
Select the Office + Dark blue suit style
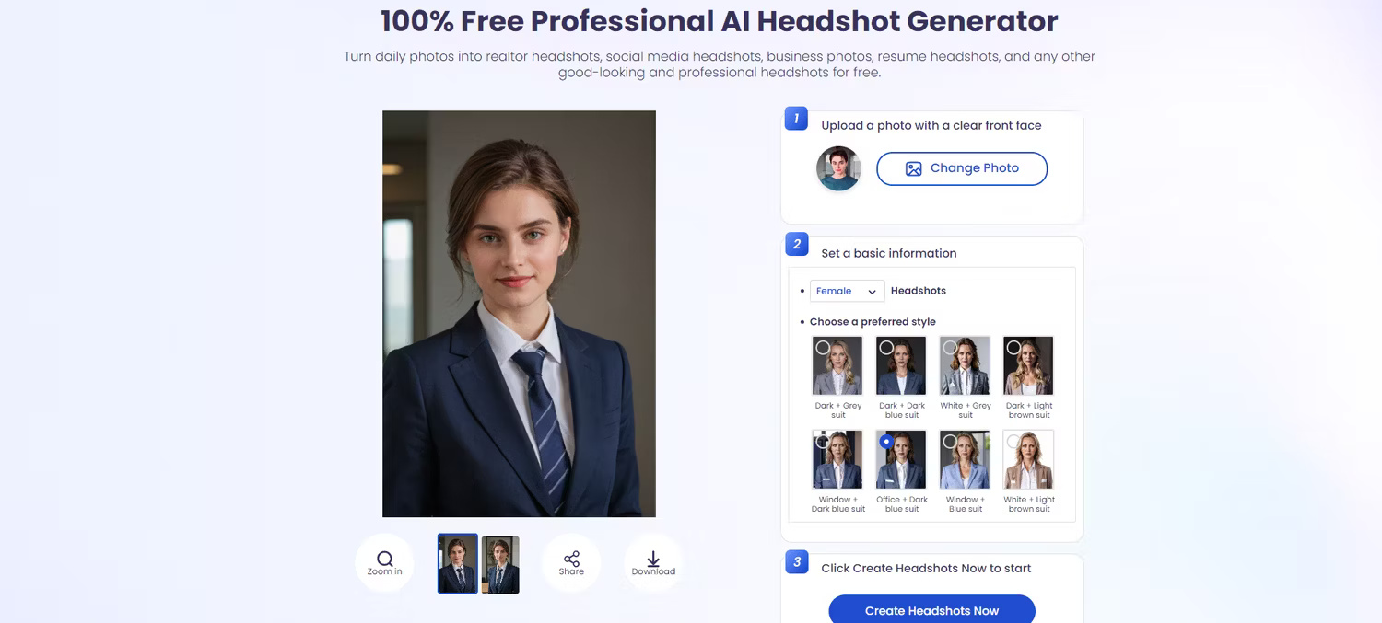[900, 458]
